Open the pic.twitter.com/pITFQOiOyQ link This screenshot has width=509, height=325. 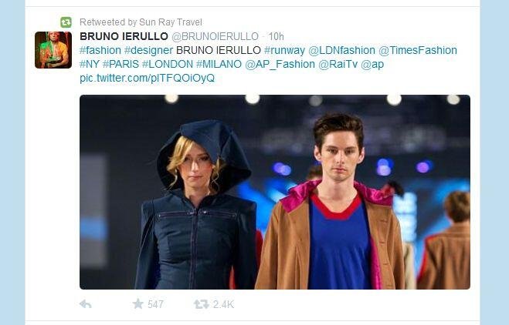coord(147,78)
